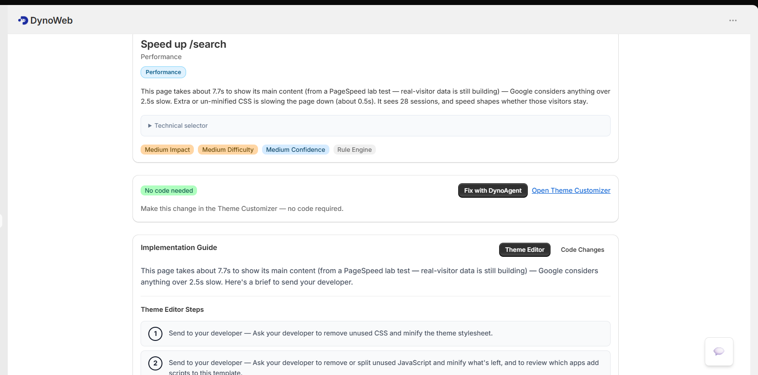The height and width of the screenshot is (375, 758).
Task: Click the Speed up /search heading
Action: pyautogui.click(x=183, y=44)
